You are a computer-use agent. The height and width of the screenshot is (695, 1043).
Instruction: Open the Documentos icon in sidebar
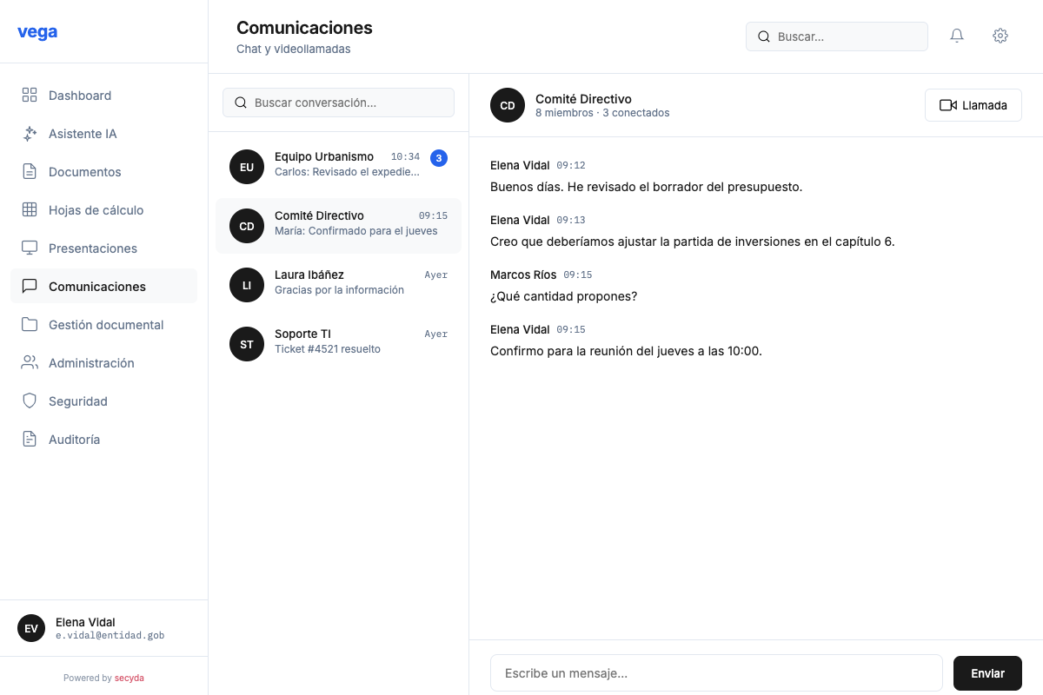(30, 172)
